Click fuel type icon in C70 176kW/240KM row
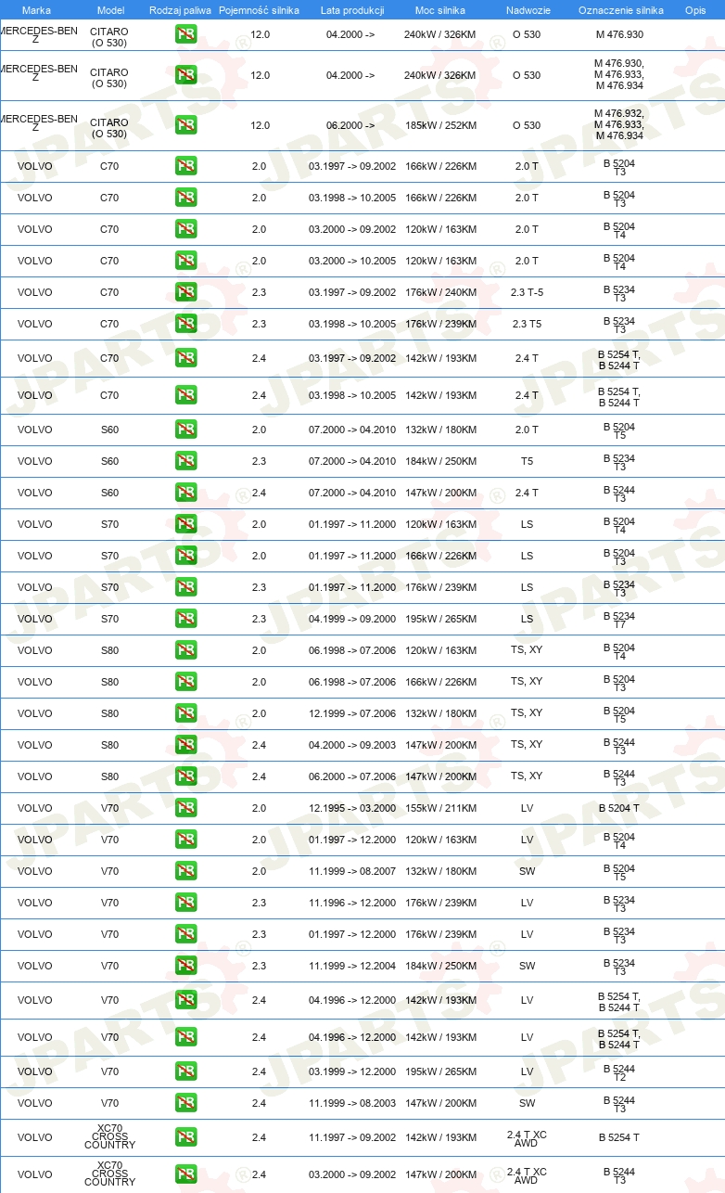This screenshot has height=1193, width=725. tap(185, 292)
